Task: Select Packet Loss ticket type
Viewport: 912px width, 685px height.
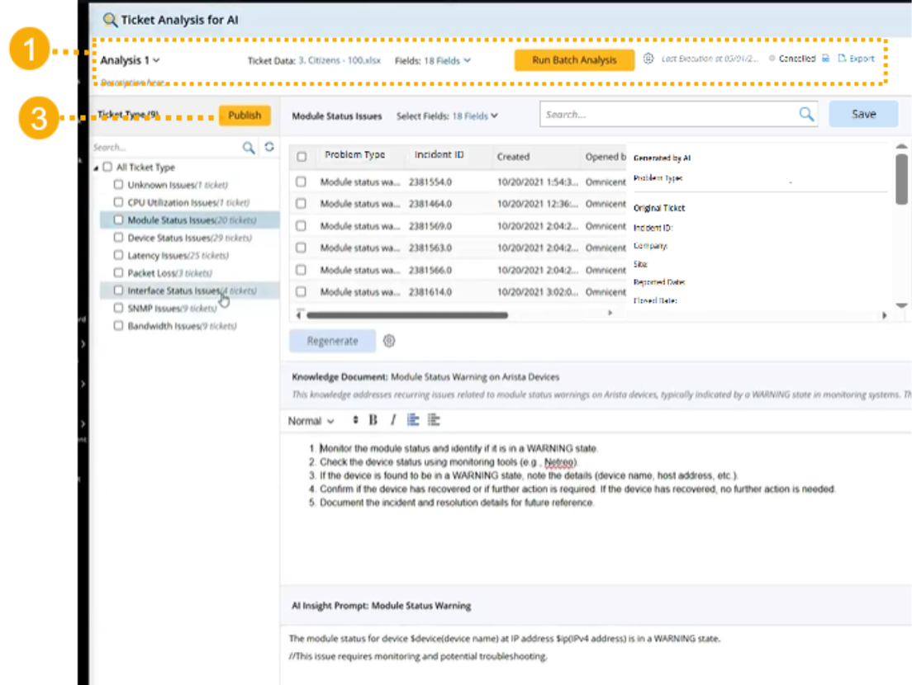Action: (170, 272)
